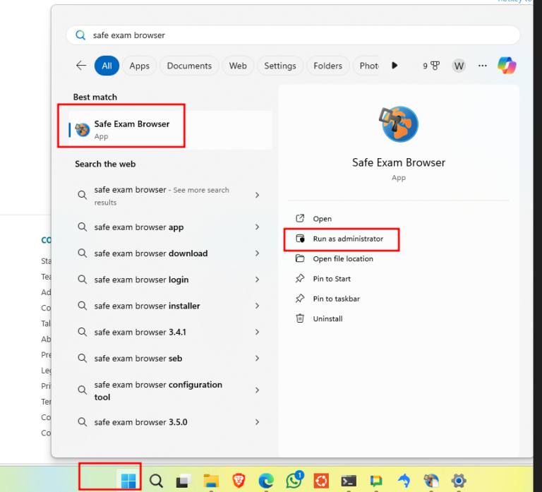Screen dimensions: 542x492
Task: Expand chevron for 'safe exam browser installer'
Action: coord(257,306)
